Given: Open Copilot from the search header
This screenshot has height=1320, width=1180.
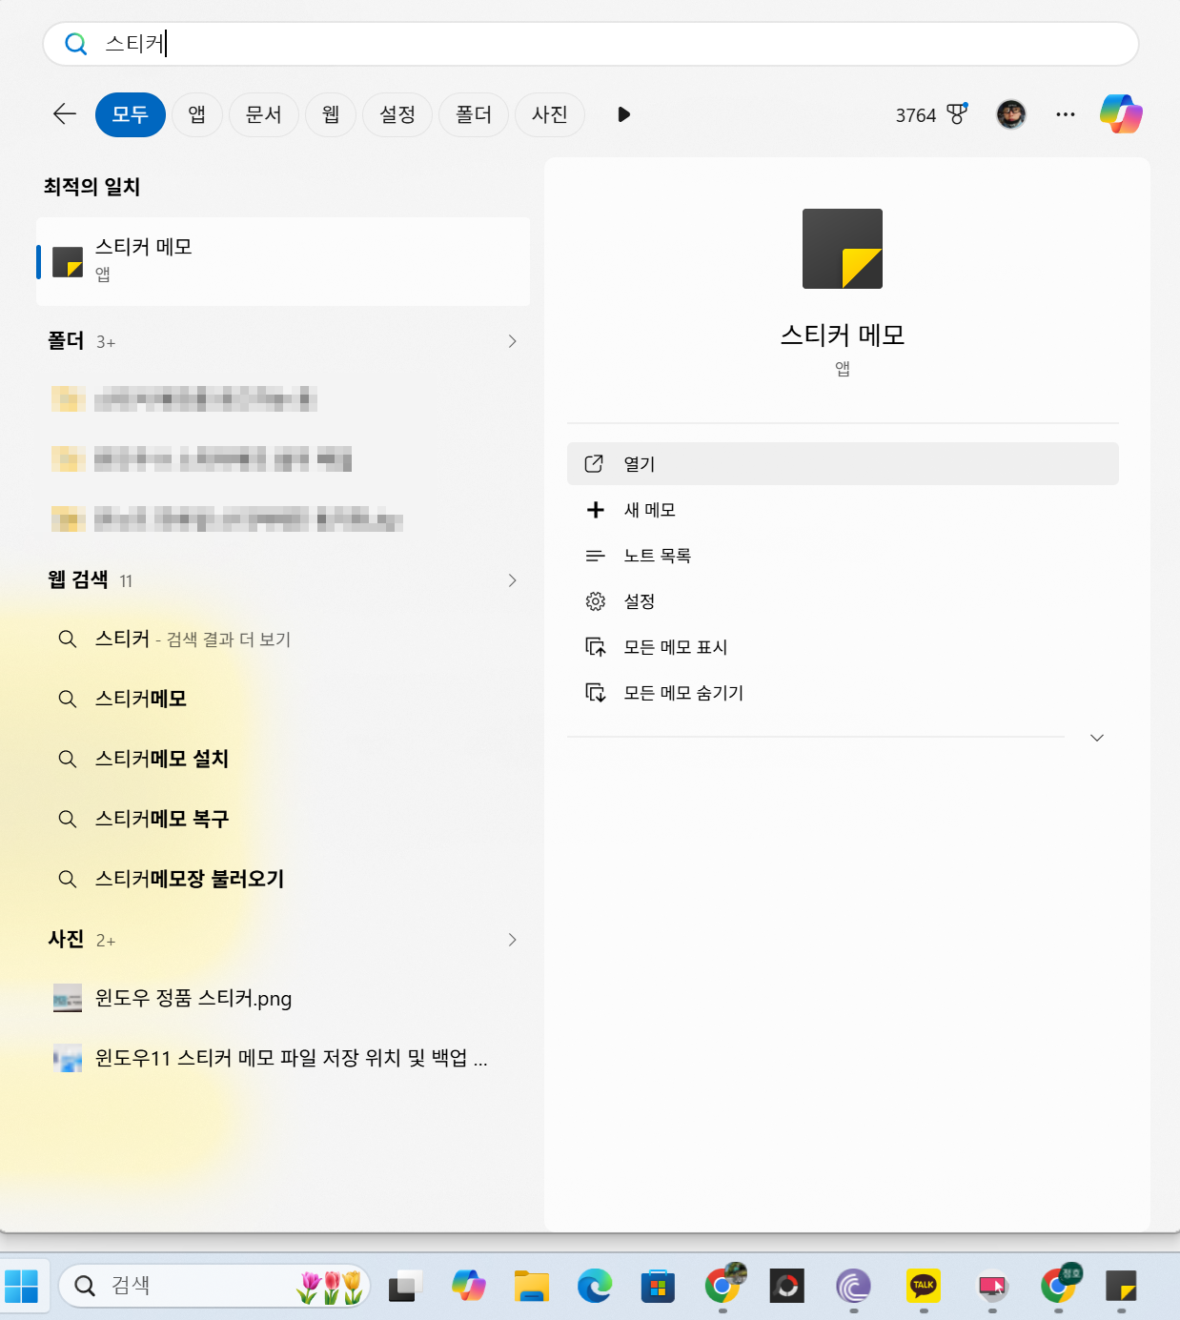Looking at the screenshot, I should pyautogui.click(x=1121, y=113).
